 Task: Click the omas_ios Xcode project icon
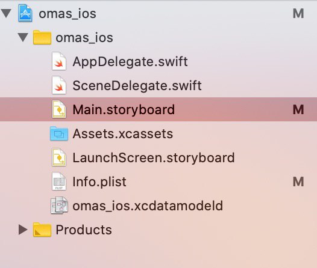[x=25, y=13]
